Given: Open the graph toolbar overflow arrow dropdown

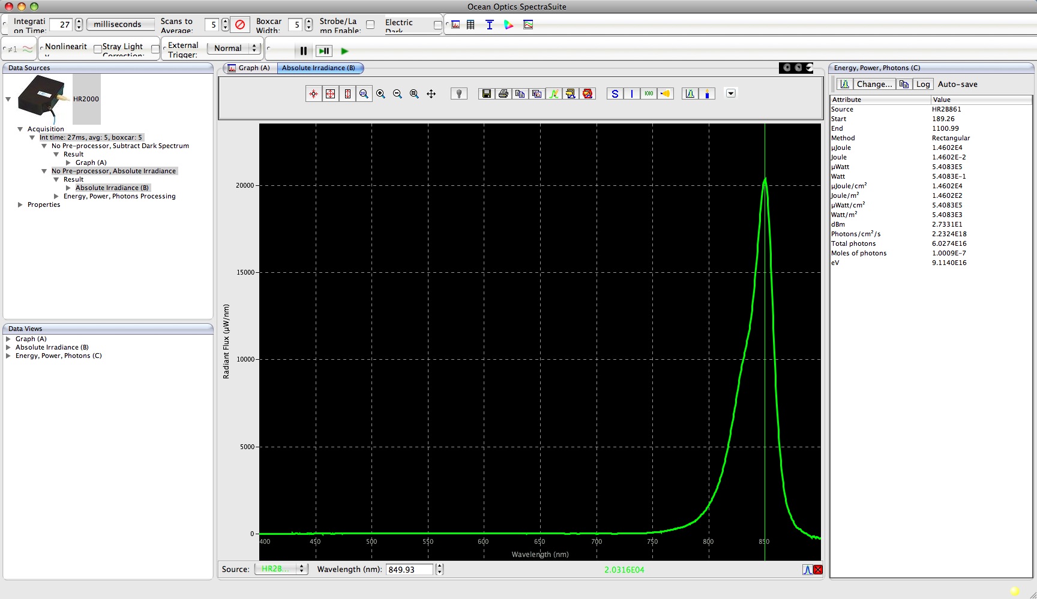Looking at the screenshot, I should click(730, 93).
